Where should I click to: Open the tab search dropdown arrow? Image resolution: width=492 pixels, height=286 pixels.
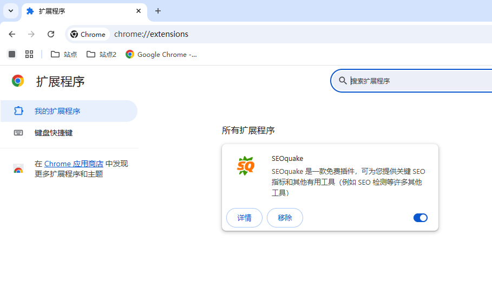tap(11, 11)
